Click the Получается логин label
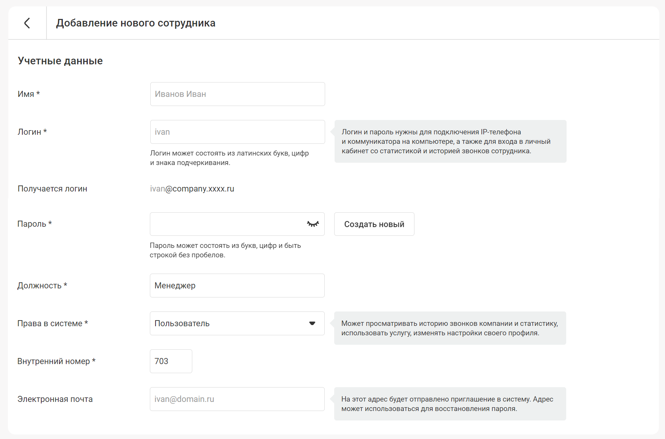Image resolution: width=665 pixels, height=439 pixels. click(52, 188)
